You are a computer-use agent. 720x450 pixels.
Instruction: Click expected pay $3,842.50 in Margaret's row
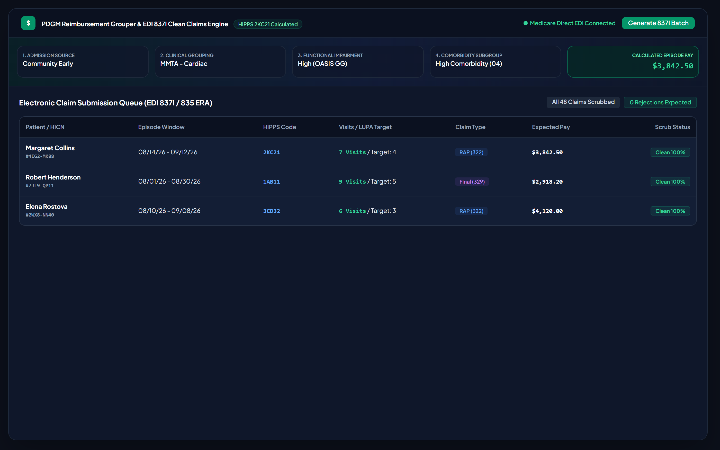(547, 152)
